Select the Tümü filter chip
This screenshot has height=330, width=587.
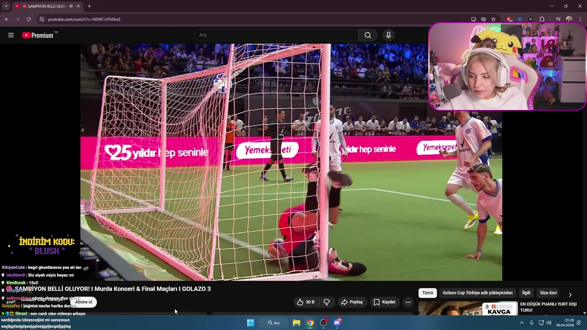click(427, 293)
